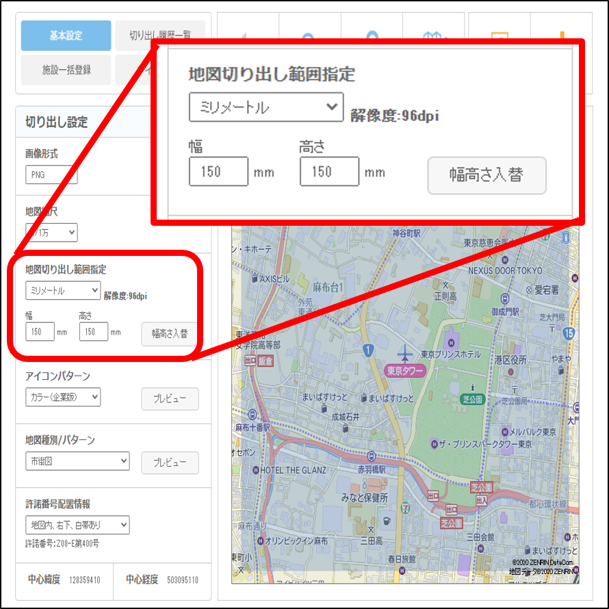Viewport: 609px width, 609px height.
Task: Expand the 地図種別/パターン dropdown
Action: [x=77, y=461]
